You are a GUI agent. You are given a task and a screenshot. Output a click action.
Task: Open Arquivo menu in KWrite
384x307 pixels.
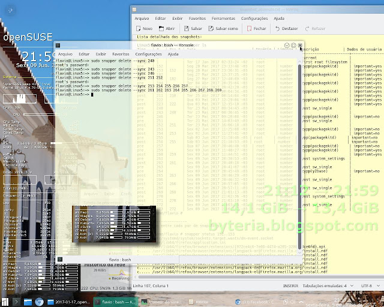[142, 19]
